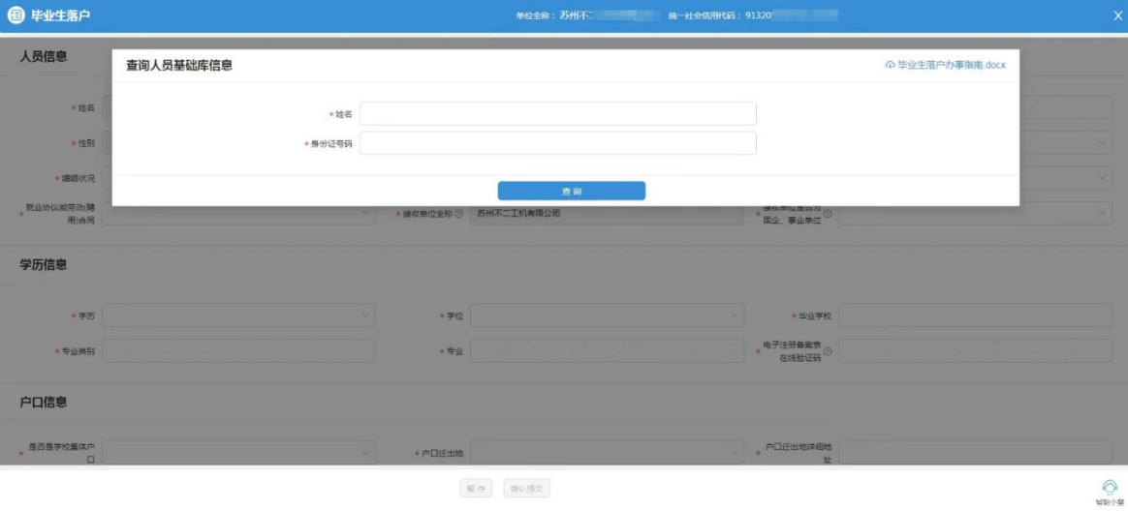The image size is (1128, 511).
Task: Click the 身份证号码 input field
Action: point(557,143)
